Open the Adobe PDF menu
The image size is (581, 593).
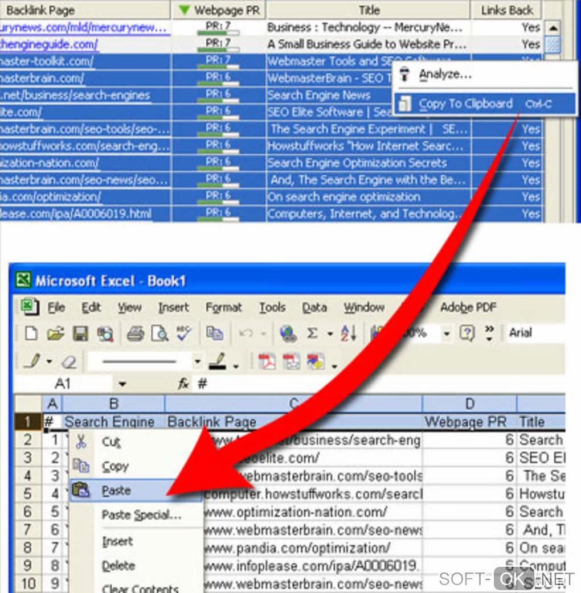(468, 307)
